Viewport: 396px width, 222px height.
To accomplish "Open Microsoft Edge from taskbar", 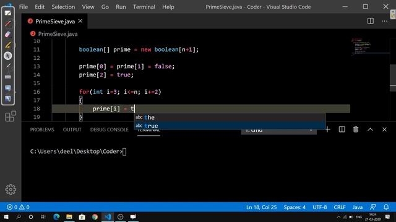I will pos(56,216).
